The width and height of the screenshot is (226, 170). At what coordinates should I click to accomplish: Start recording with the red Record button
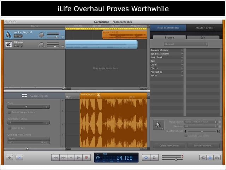[87, 157]
